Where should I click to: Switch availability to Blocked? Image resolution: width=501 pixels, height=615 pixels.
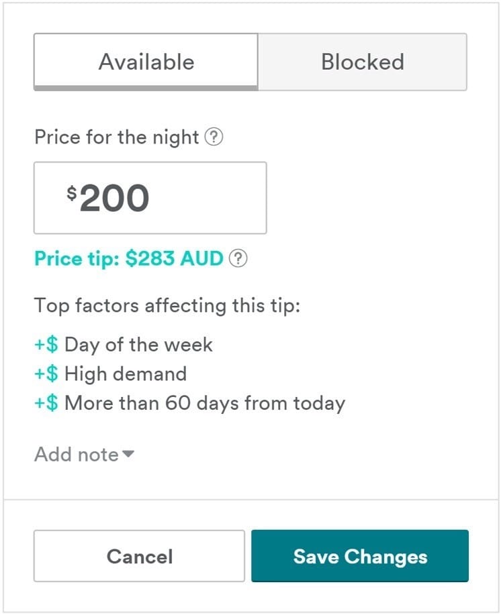point(362,62)
